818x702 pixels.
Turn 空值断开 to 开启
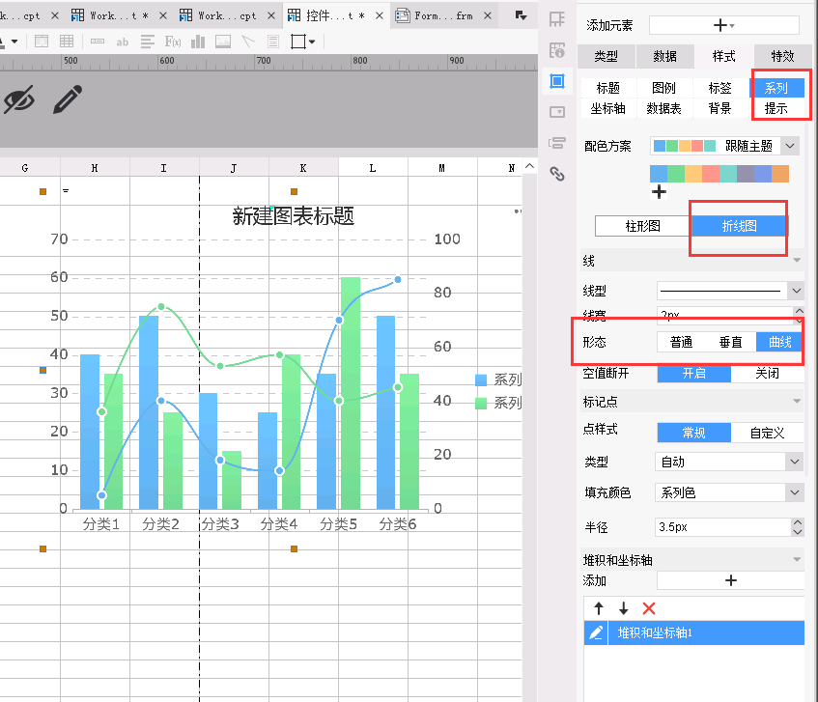coord(693,373)
